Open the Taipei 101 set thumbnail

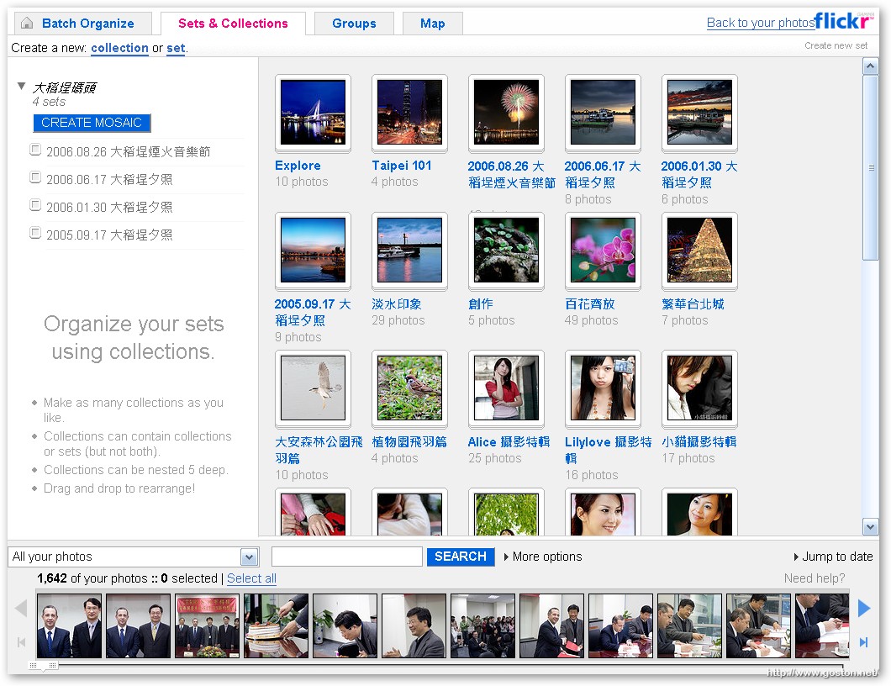[409, 113]
